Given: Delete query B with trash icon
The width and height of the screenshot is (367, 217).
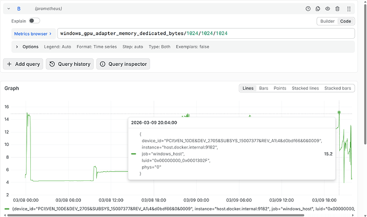Looking at the screenshot, I should [337, 9].
